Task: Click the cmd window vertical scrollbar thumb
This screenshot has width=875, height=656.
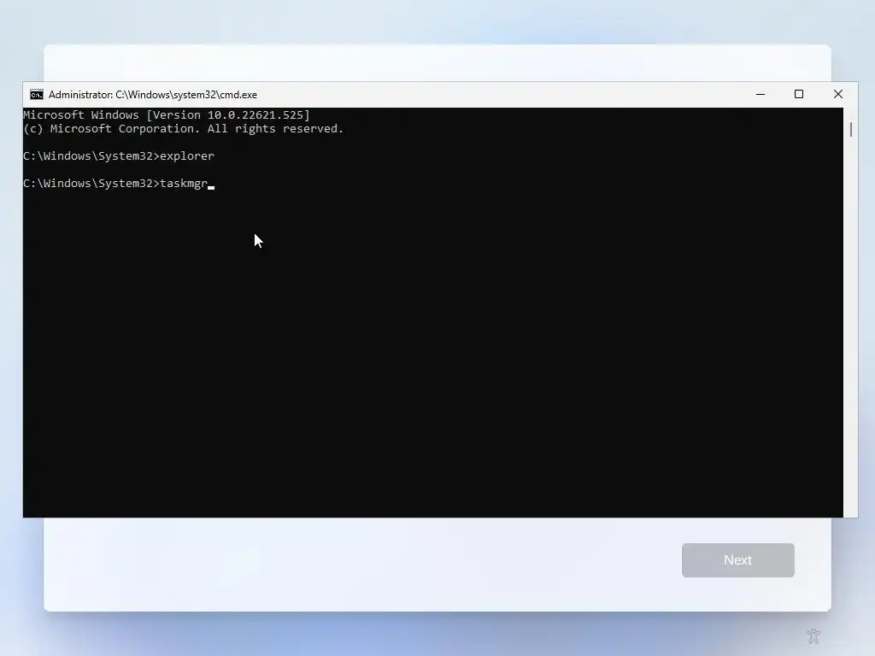Action: pyautogui.click(x=850, y=130)
